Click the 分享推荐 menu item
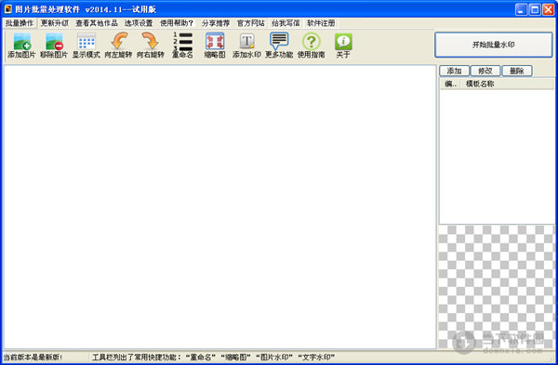Viewport: 558px width, 365px height. pyautogui.click(x=216, y=23)
